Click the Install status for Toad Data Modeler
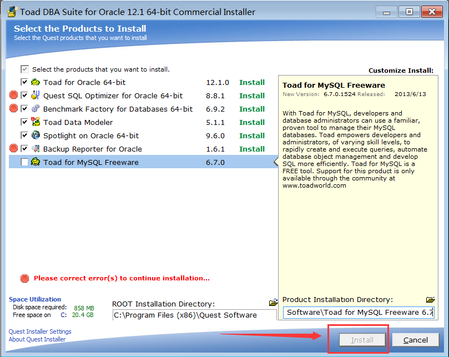The image size is (449, 357). click(x=252, y=122)
